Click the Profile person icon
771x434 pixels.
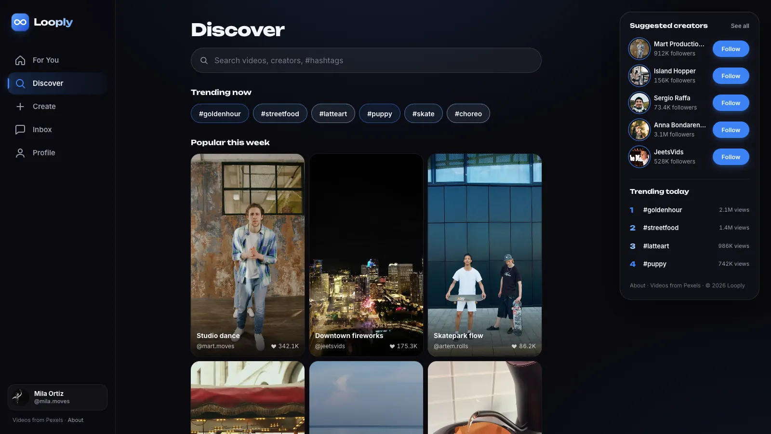coord(20,153)
